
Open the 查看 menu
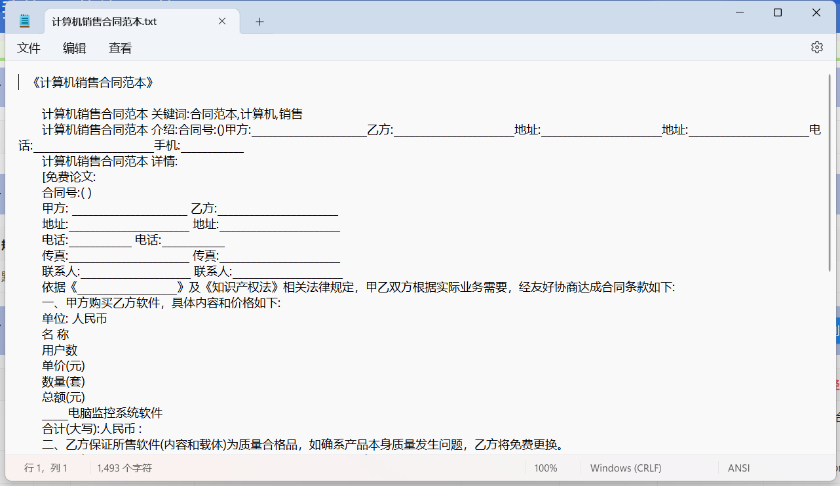[x=119, y=48]
